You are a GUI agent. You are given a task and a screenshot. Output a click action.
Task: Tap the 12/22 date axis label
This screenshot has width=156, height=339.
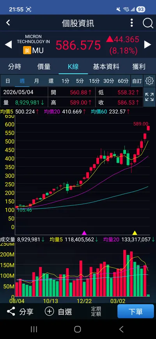[84, 301]
